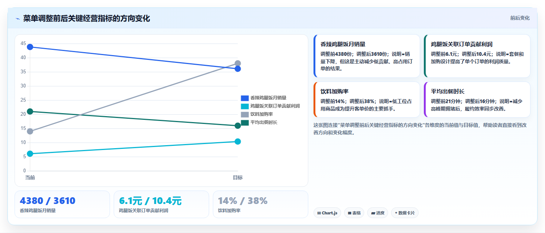Click the 目标 x-axis label
545x233 pixels.
pyautogui.click(x=238, y=178)
